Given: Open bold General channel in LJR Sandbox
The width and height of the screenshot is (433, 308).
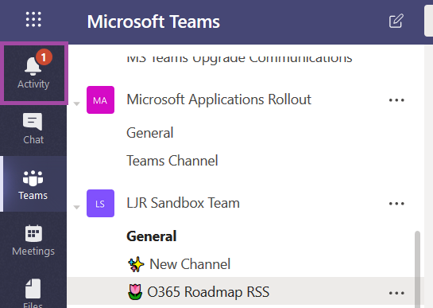Looking at the screenshot, I should click(x=151, y=236).
